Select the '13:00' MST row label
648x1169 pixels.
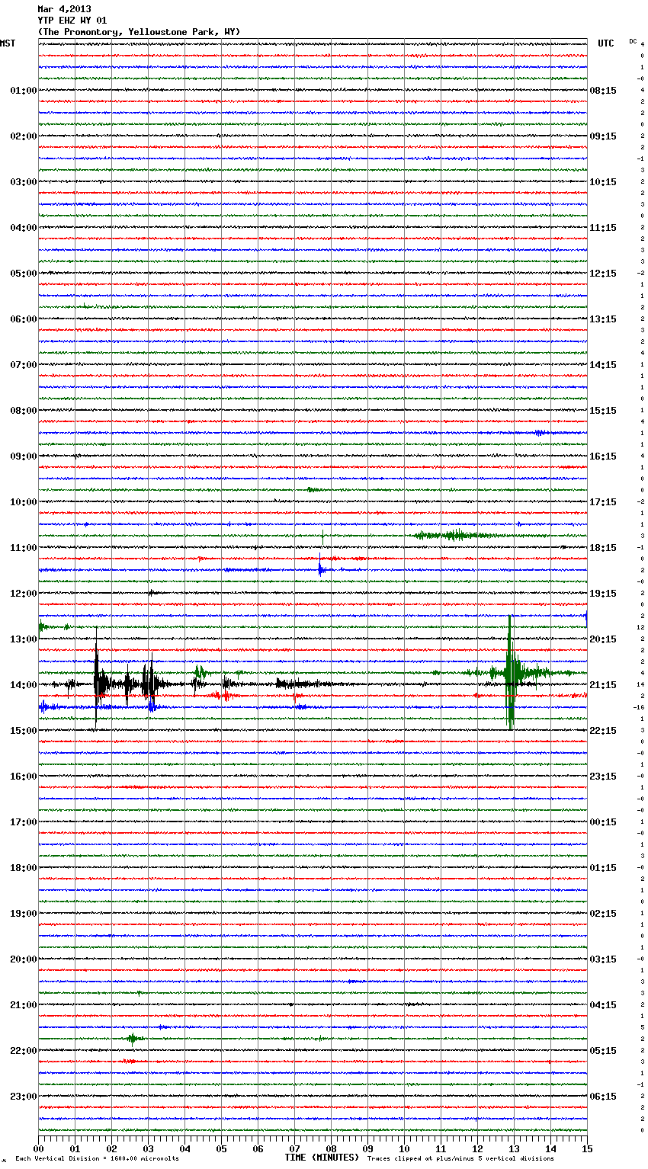[x=23, y=639]
